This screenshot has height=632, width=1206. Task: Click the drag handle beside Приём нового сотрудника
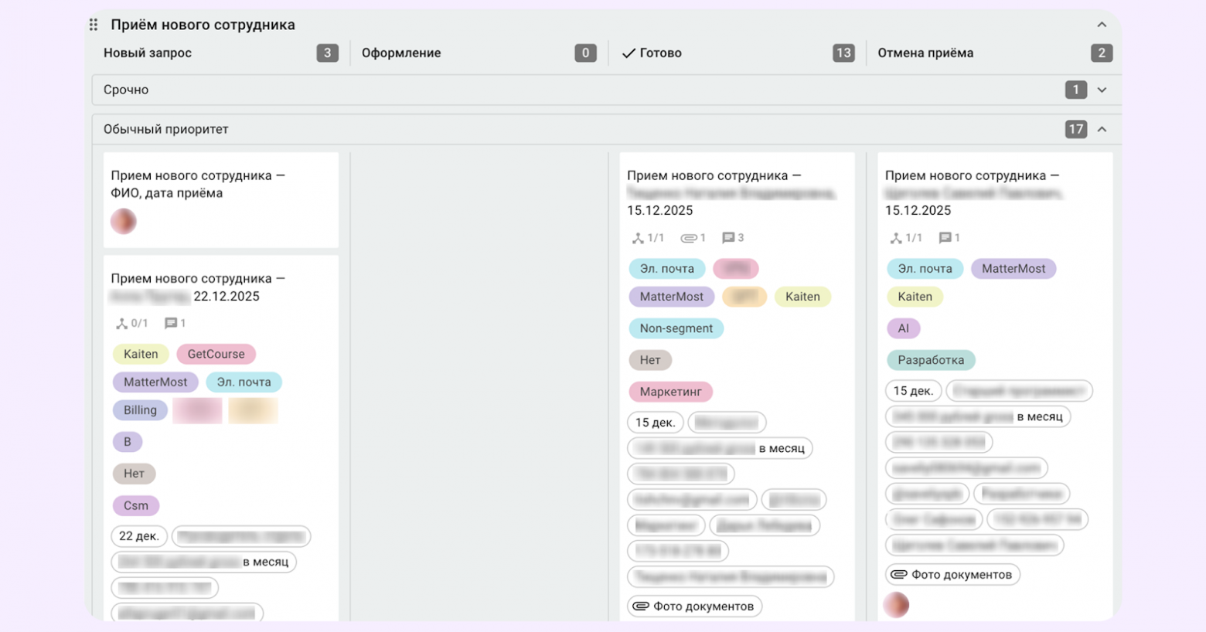tap(94, 25)
